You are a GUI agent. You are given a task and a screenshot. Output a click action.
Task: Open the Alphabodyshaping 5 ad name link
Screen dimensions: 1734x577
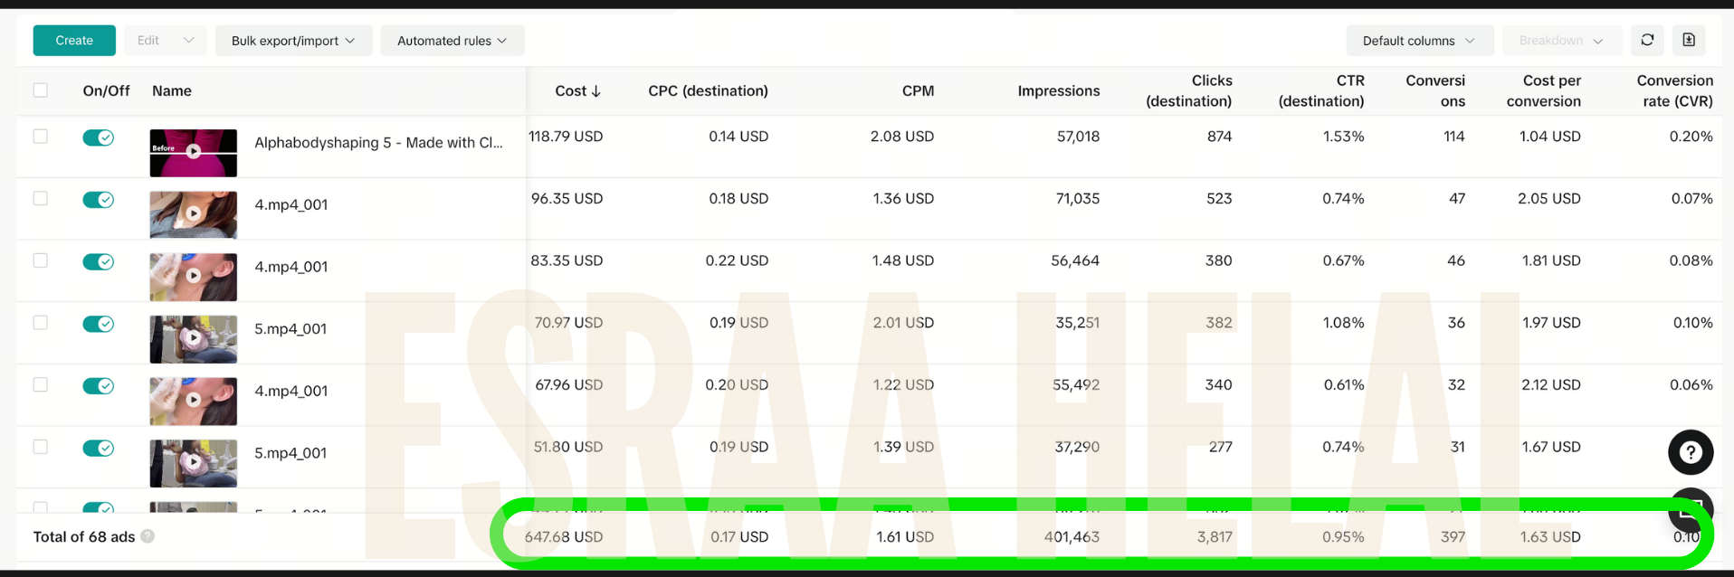tap(377, 143)
